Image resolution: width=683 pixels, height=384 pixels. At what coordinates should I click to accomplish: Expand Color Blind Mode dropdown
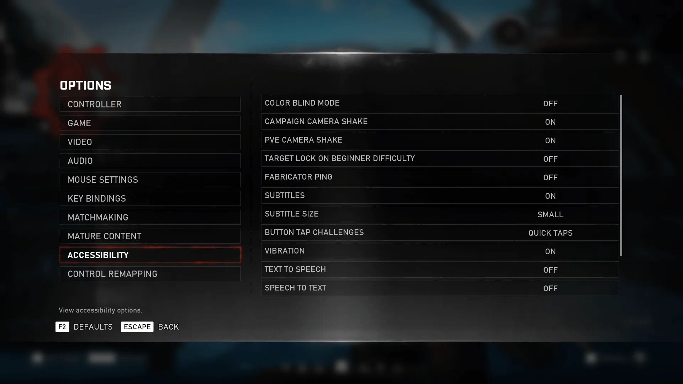550,103
